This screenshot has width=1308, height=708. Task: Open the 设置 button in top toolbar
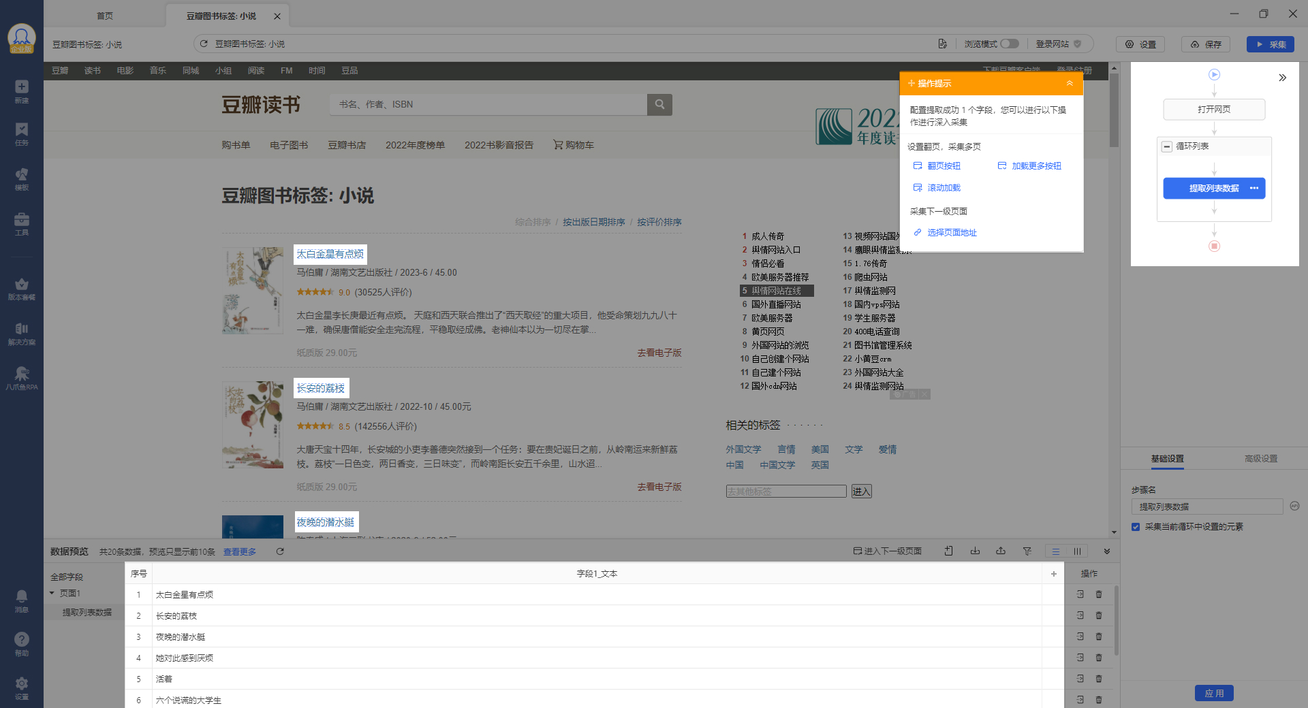pos(1140,44)
